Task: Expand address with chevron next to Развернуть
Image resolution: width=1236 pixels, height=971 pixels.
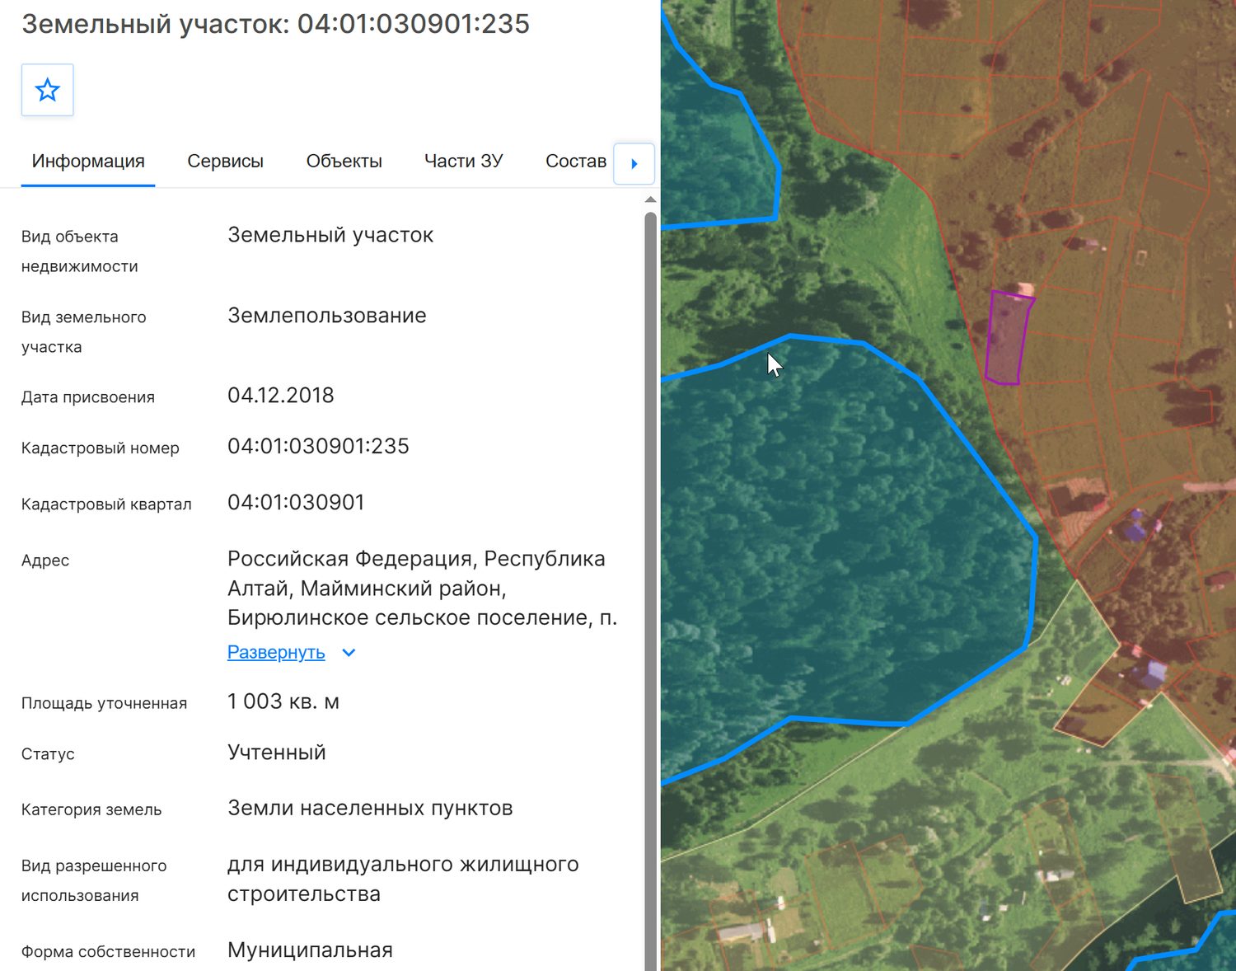Action: [349, 653]
